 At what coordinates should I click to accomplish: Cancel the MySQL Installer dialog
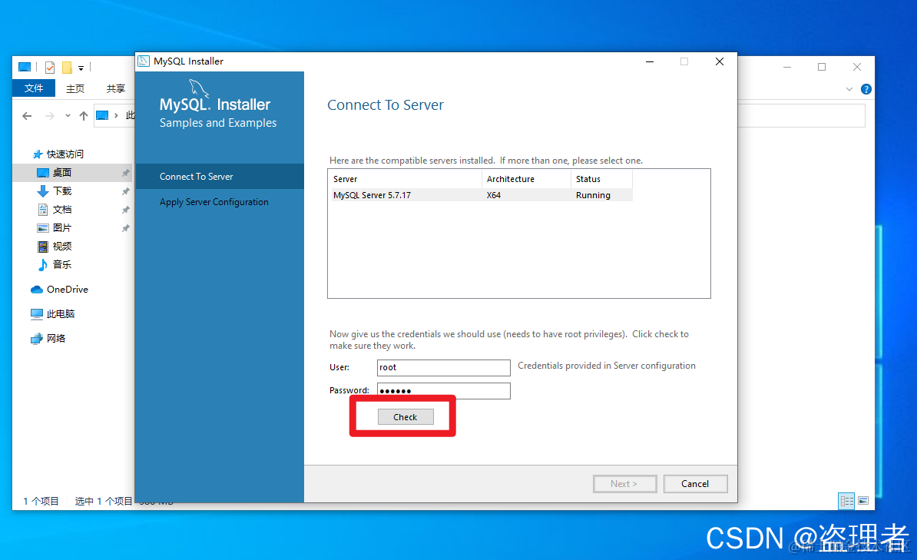point(695,484)
